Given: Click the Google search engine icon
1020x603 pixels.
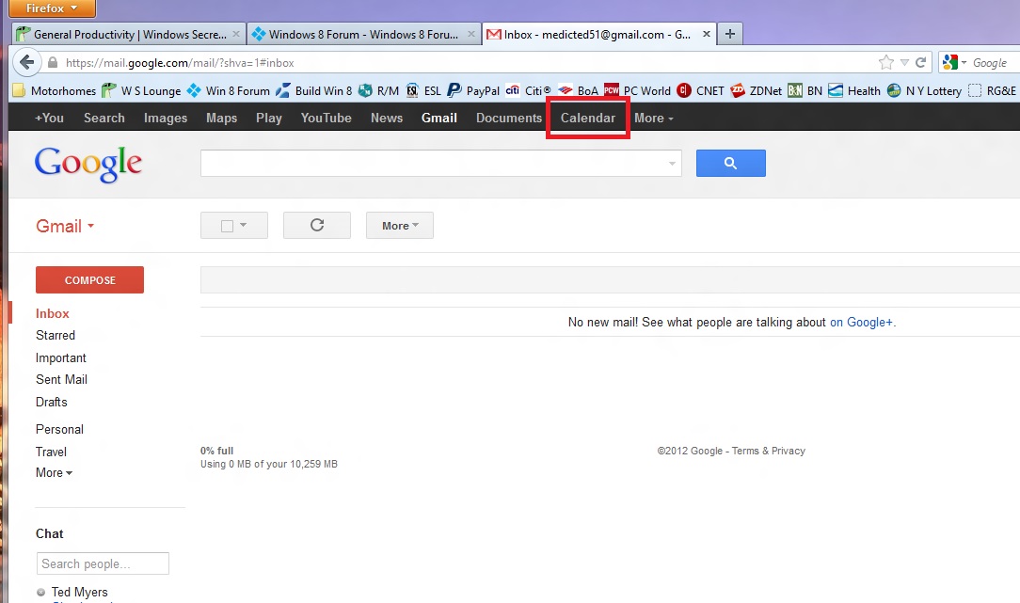Looking at the screenshot, I should [x=950, y=62].
